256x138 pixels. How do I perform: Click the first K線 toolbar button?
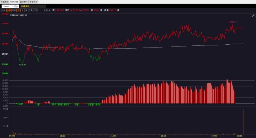[4, 10]
